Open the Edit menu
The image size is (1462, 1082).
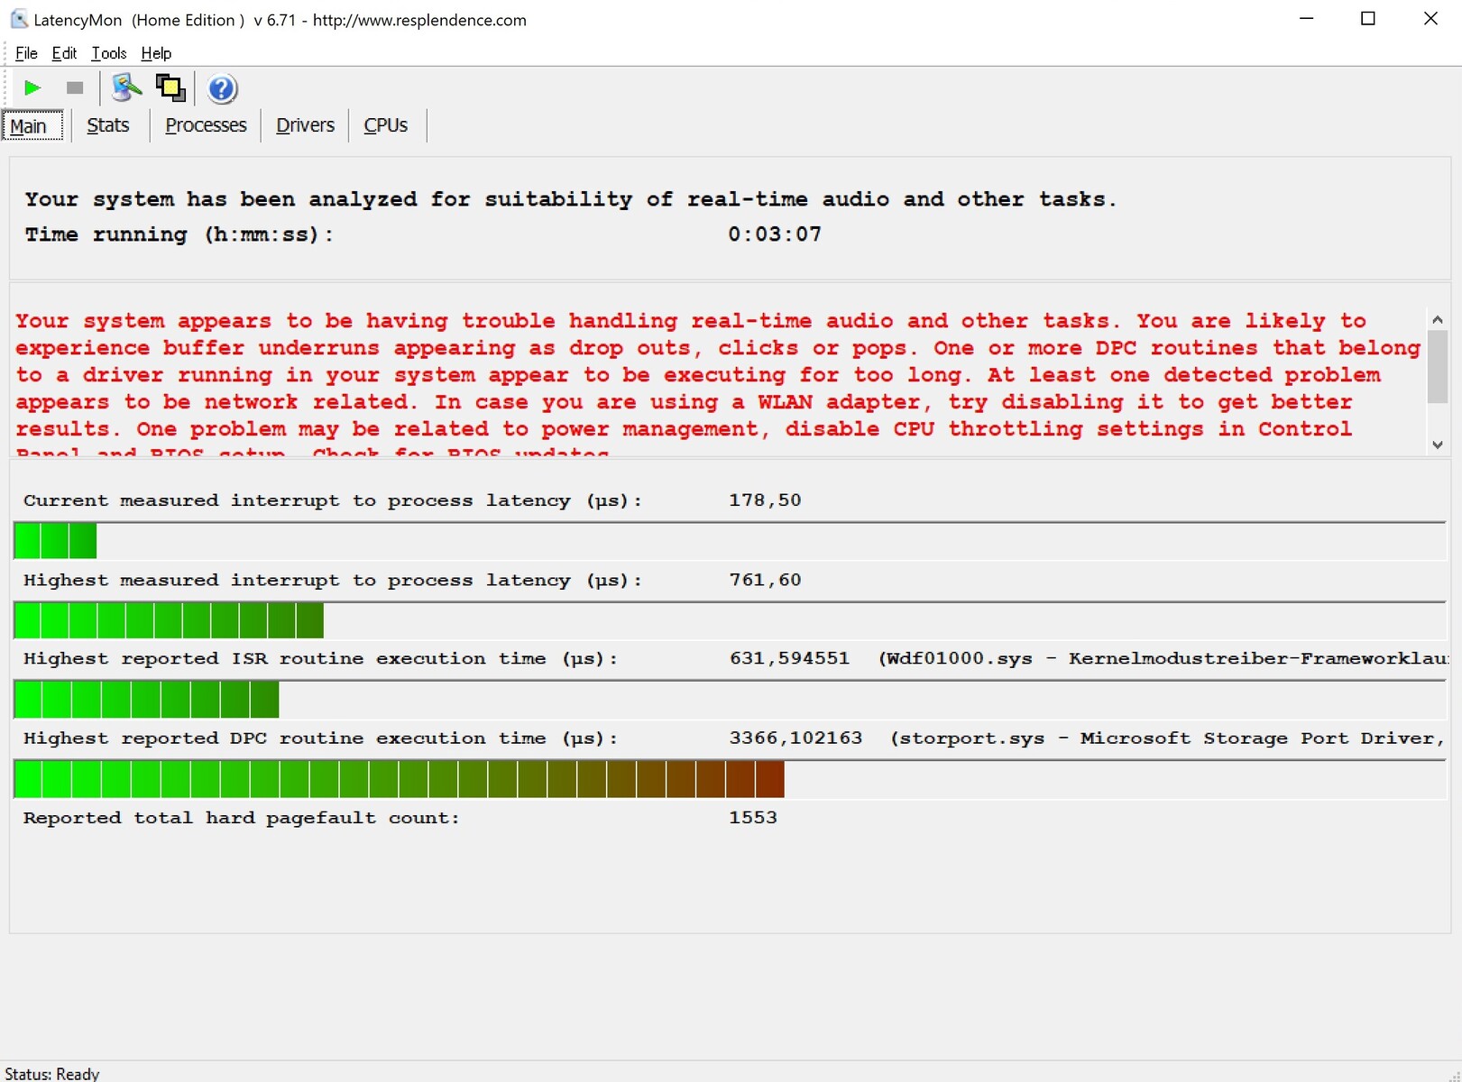coord(64,53)
